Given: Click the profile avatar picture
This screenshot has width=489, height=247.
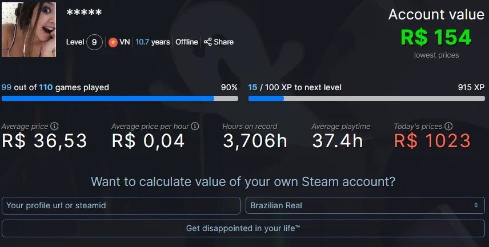Looking at the screenshot, I should click(29, 30).
